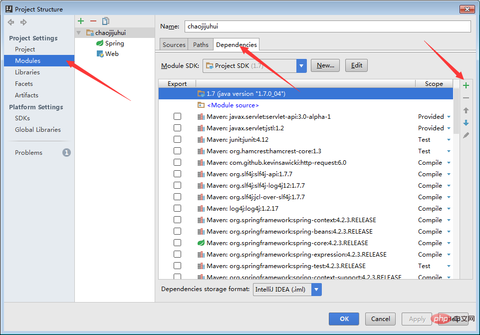Open SDKs under Platform Settings
This screenshot has width=480, height=335.
[22, 118]
